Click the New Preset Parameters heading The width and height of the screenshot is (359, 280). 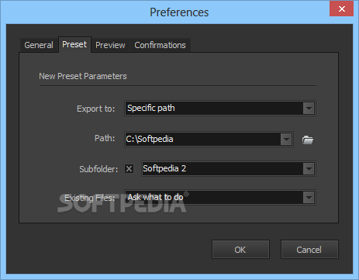tap(83, 76)
